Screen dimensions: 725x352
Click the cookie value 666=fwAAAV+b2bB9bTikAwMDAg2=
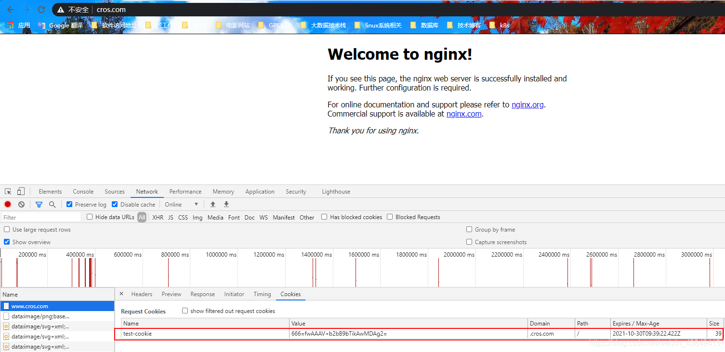[x=339, y=333]
